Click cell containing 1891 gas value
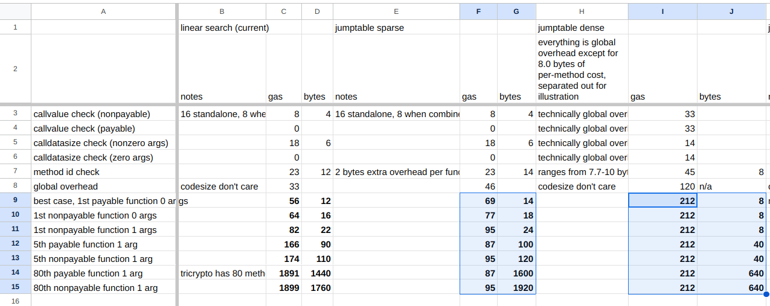 [x=284, y=273]
